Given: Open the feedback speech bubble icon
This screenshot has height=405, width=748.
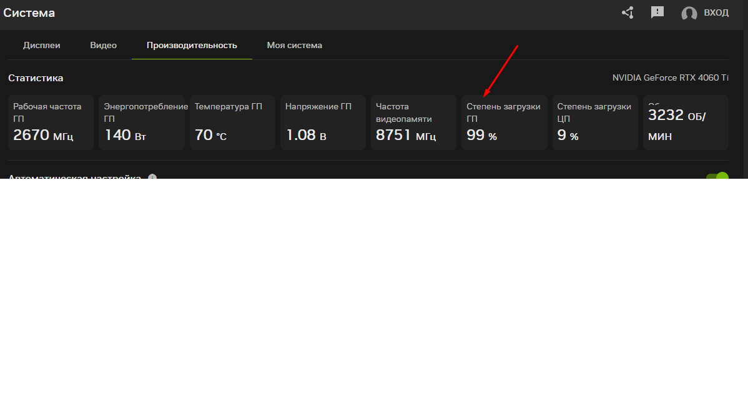Looking at the screenshot, I should [x=657, y=12].
